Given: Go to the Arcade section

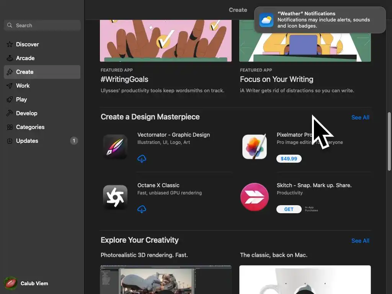Looking at the screenshot, I should [42, 58].
